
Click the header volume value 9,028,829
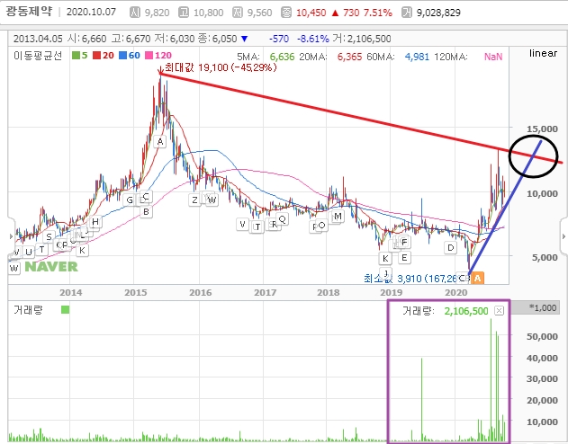click(438, 13)
